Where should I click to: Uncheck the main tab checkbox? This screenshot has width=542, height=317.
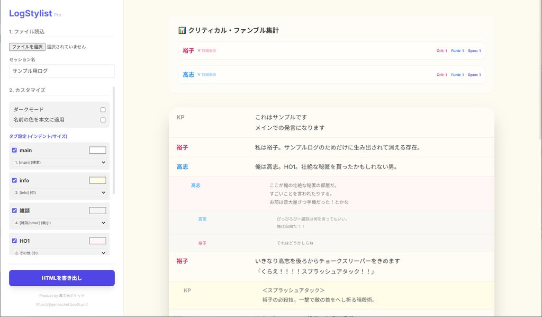click(x=14, y=150)
